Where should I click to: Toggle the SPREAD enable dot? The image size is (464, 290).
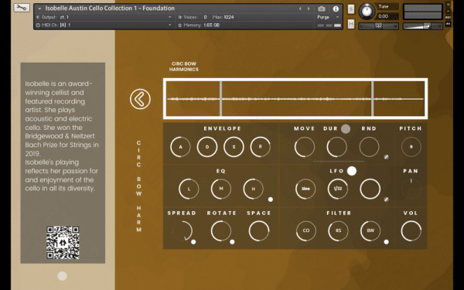(x=193, y=242)
